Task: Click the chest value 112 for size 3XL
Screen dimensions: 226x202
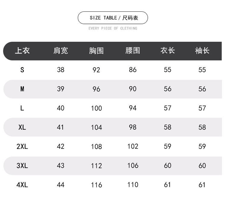Action: 96,166
